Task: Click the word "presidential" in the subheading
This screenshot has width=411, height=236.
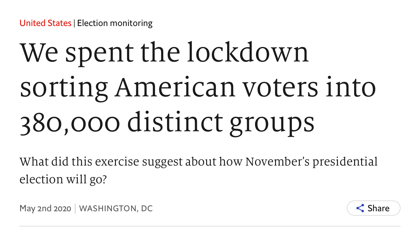Action: pos(345,162)
